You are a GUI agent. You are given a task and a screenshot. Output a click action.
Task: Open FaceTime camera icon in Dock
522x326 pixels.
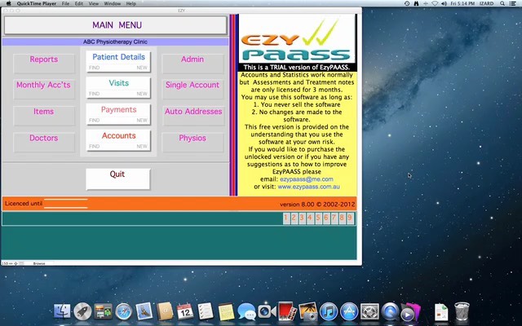[267, 311]
